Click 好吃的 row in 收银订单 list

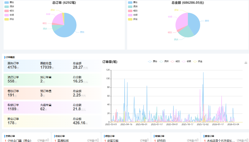point(175,140)
